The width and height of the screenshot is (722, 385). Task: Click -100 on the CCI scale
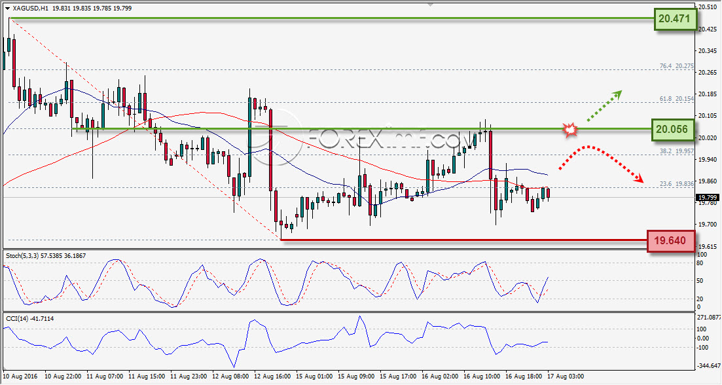point(702,347)
